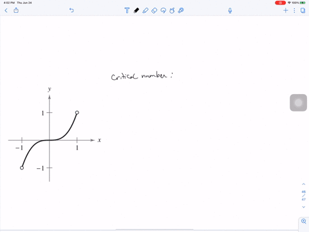Click the y-axis label on the graph
This screenshot has width=309, height=232.
tap(50, 89)
